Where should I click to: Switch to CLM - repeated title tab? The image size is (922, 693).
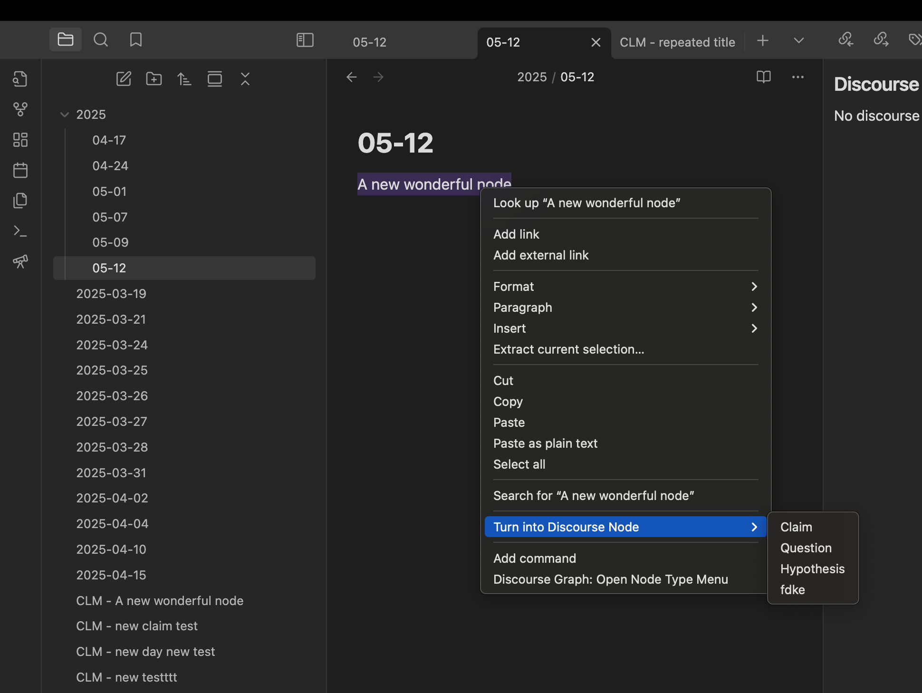click(677, 42)
